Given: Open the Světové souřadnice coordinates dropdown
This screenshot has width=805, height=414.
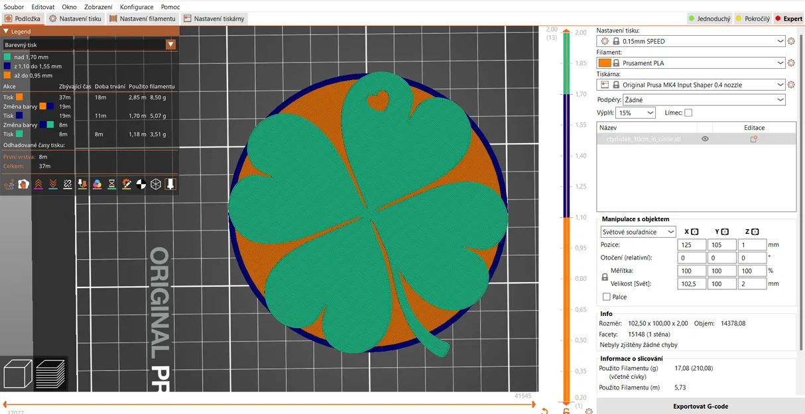Looking at the screenshot, I should click(x=638, y=232).
